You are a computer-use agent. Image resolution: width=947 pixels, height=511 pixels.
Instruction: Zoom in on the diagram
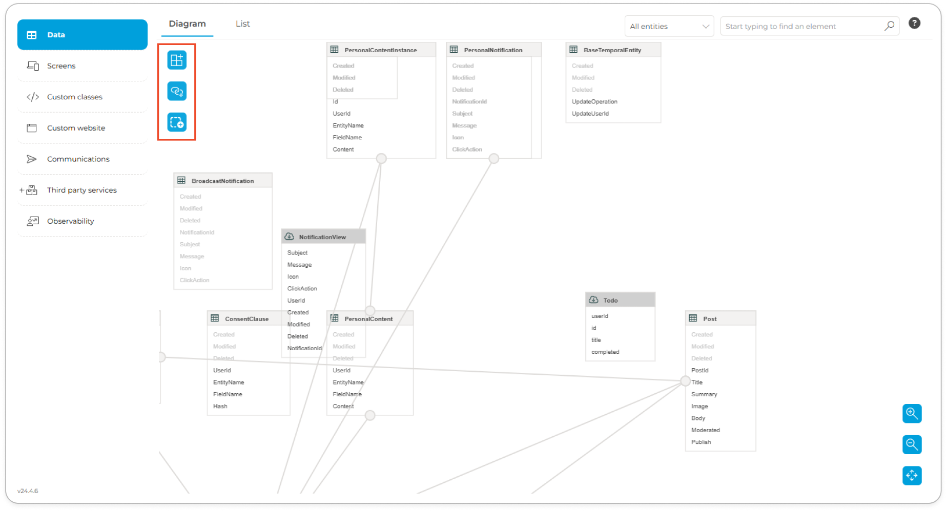[x=912, y=413]
